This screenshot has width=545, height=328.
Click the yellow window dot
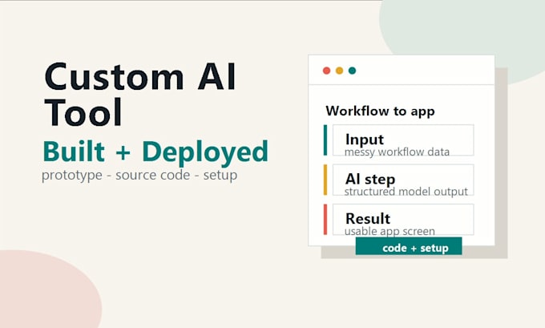point(339,71)
